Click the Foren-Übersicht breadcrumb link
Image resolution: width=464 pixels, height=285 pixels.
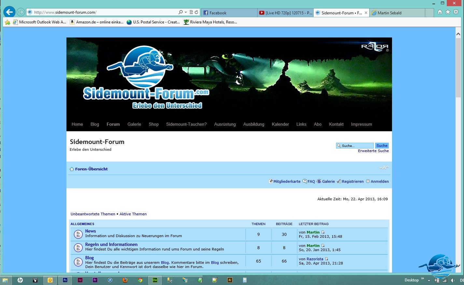tap(91, 169)
